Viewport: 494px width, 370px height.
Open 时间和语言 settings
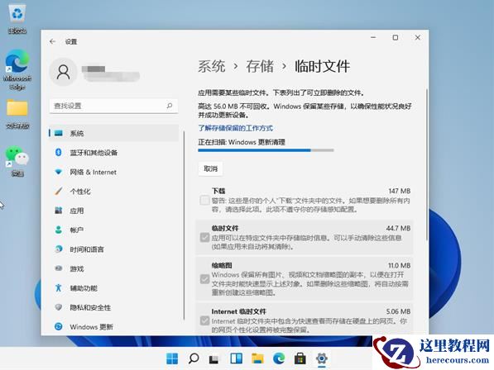[113, 249]
